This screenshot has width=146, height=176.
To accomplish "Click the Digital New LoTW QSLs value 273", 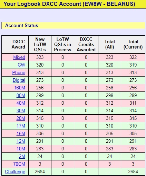I will (x=40, y=80).
